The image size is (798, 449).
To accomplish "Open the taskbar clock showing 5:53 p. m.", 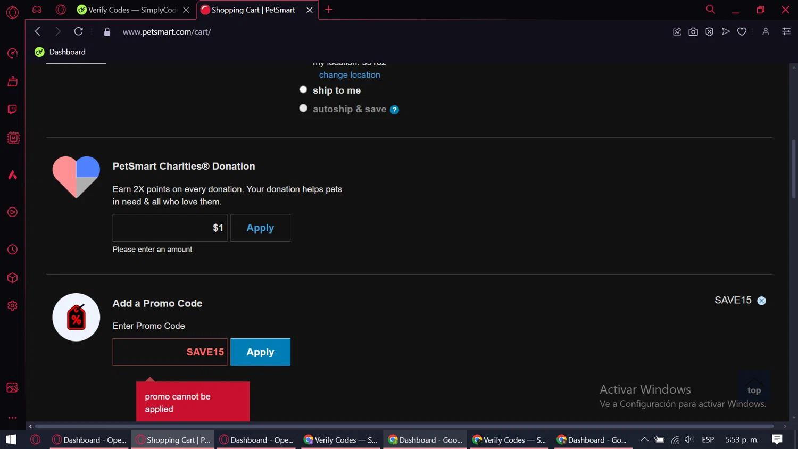I will [742, 439].
